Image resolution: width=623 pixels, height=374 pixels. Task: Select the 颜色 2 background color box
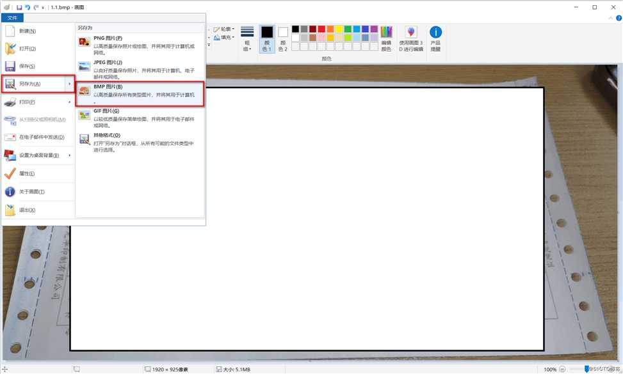tap(283, 39)
